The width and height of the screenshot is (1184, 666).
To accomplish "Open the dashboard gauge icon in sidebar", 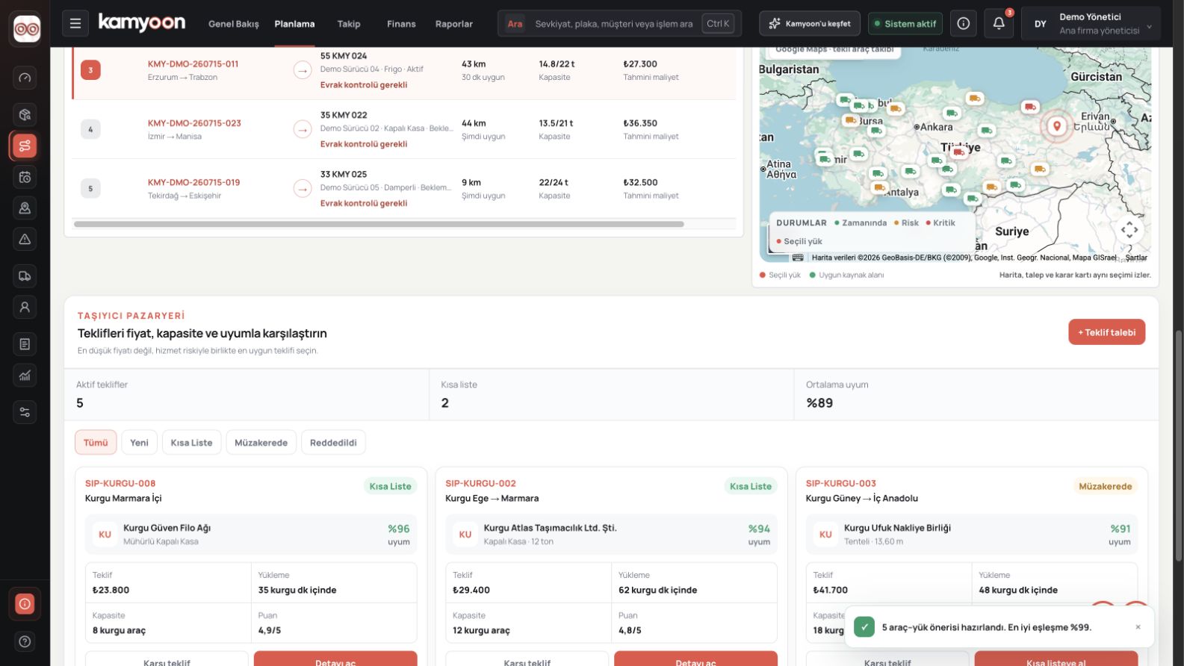I will coord(25,78).
